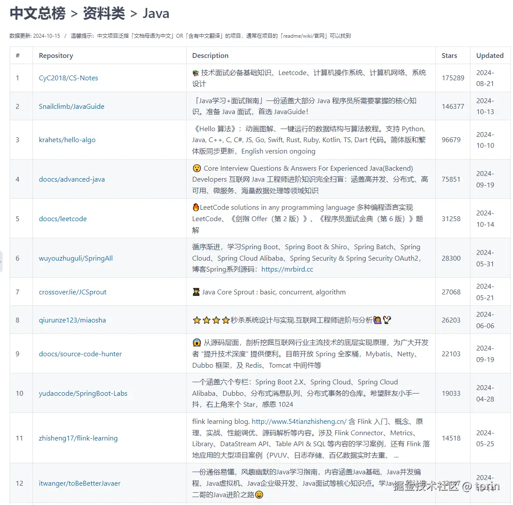The height and width of the screenshot is (505, 513).
Task: Select the star count 26203
Action: [451, 320]
